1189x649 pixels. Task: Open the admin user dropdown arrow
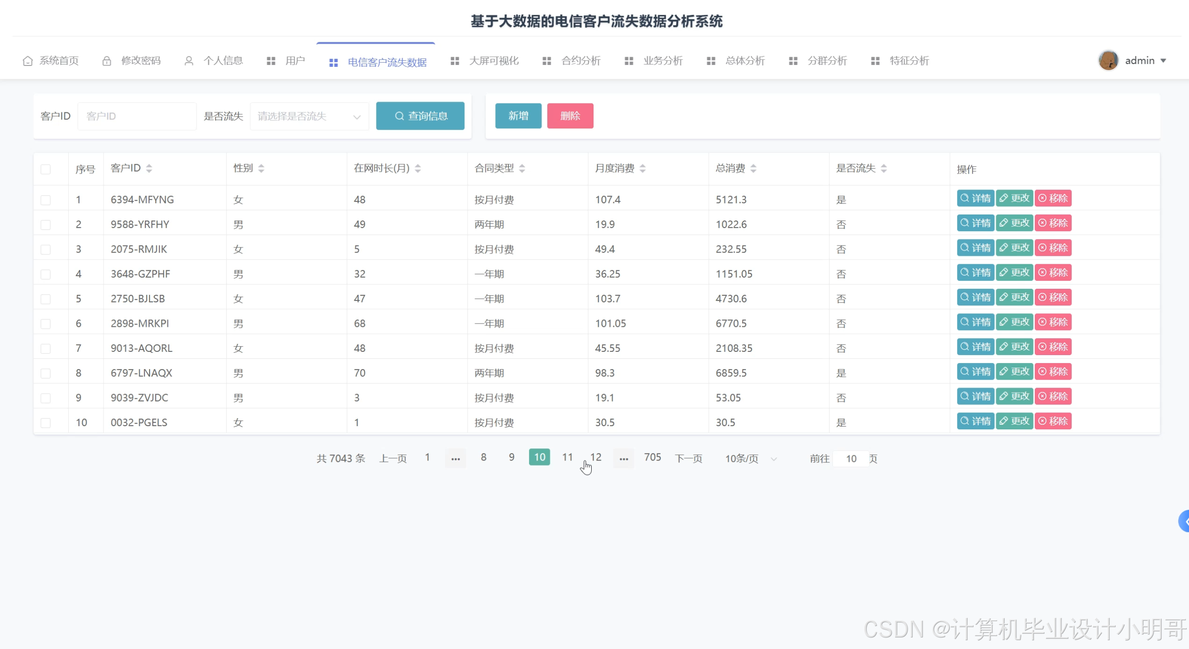point(1163,61)
